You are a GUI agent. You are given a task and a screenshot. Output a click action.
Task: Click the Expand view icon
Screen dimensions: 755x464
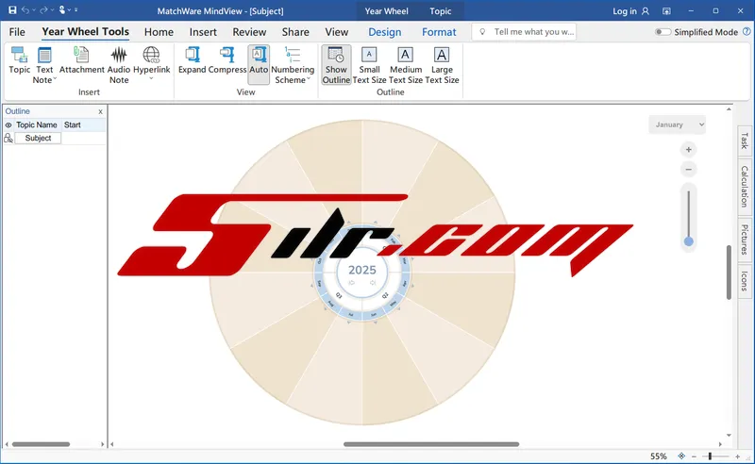pos(192,60)
